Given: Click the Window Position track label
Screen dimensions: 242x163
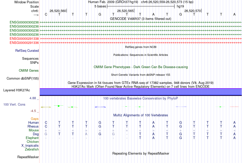Looking at the screenshot, I should 26,2.
